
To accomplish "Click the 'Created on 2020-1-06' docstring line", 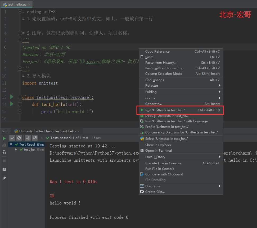I will (46, 48).
